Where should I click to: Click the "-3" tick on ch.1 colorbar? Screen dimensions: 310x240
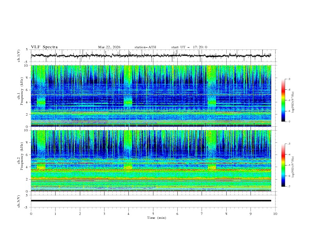tap(288, 79)
